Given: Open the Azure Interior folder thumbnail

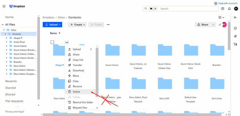Looking at the screenshot, I should click(113, 50).
